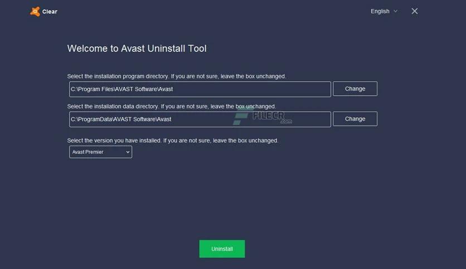Open the English language dropdown
This screenshot has height=269, width=466.
pos(384,11)
